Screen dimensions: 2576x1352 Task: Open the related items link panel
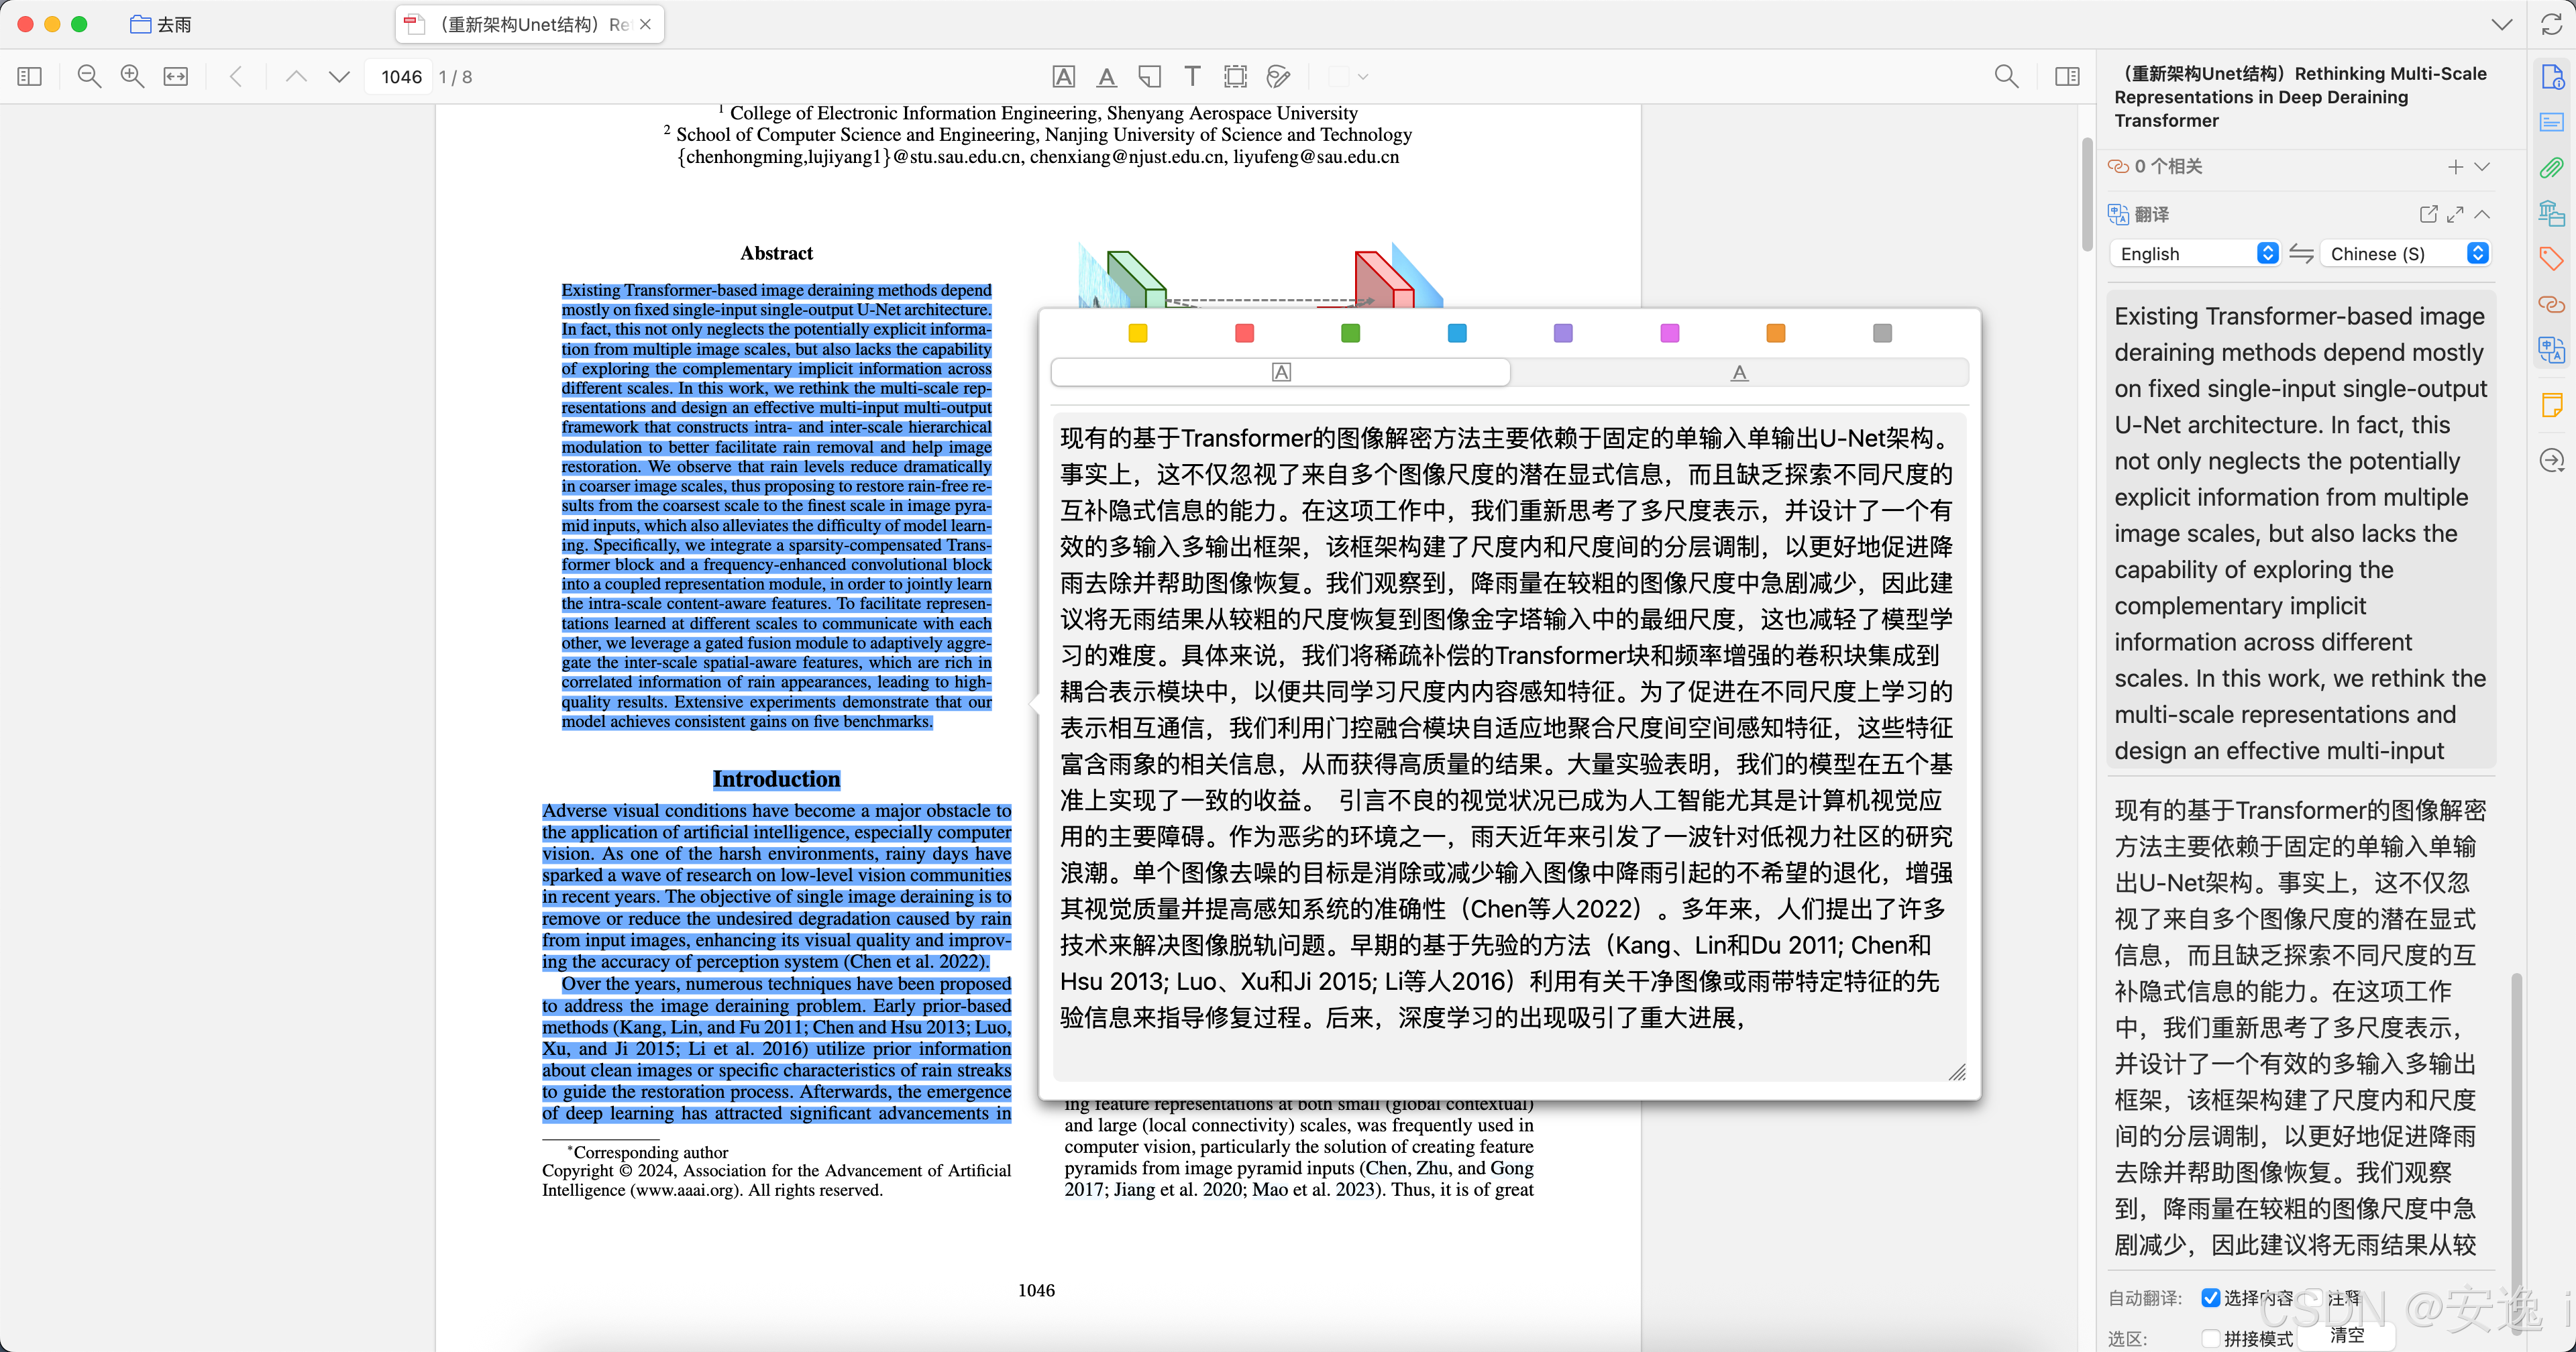click(2552, 304)
